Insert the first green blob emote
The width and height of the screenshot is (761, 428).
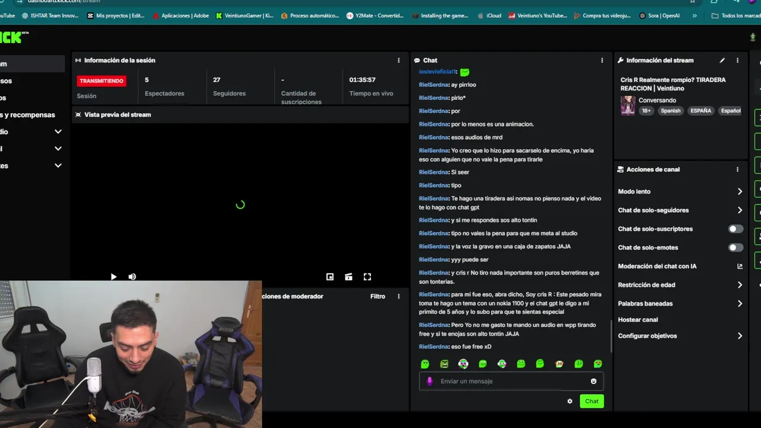coord(424,364)
